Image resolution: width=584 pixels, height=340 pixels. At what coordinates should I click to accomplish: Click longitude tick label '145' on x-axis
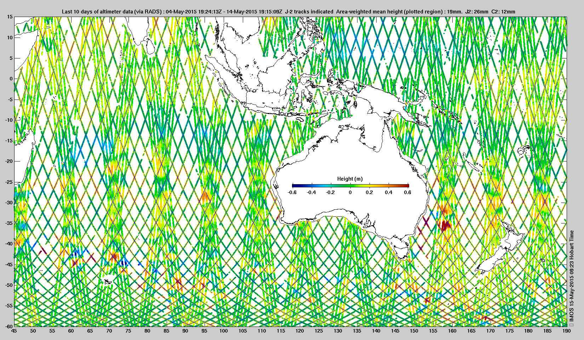click(x=395, y=331)
